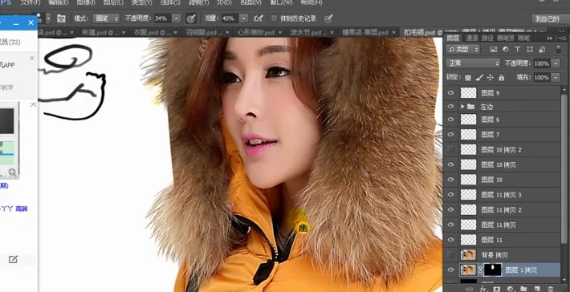Toggle pressure-for-opacity icon next to 34% opacity
The width and height of the screenshot is (570, 292).
tap(191, 18)
